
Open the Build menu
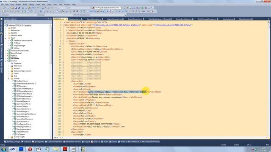click(x=25, y=5)
